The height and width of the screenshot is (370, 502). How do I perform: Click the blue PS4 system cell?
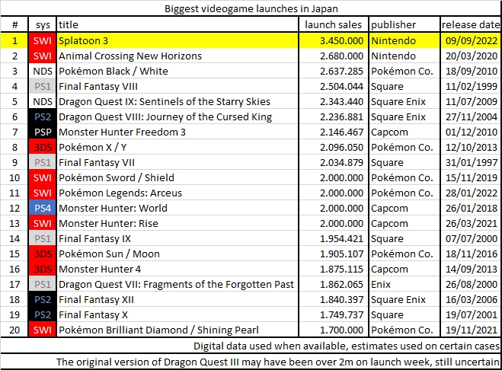click(43, 208)
